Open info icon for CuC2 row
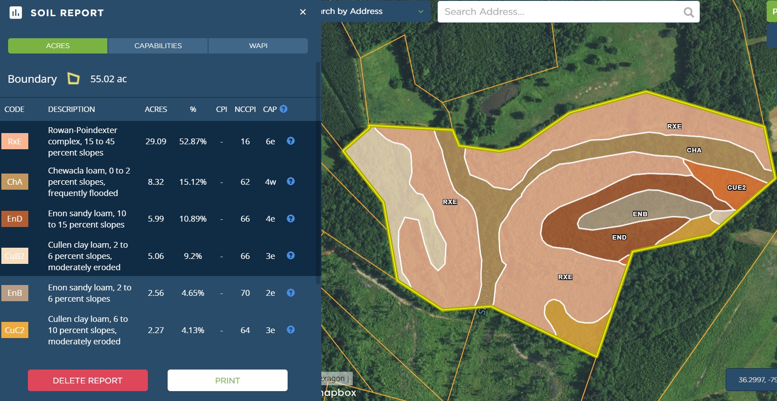Screen dimensions: 777x401 [x=291, y=330]
